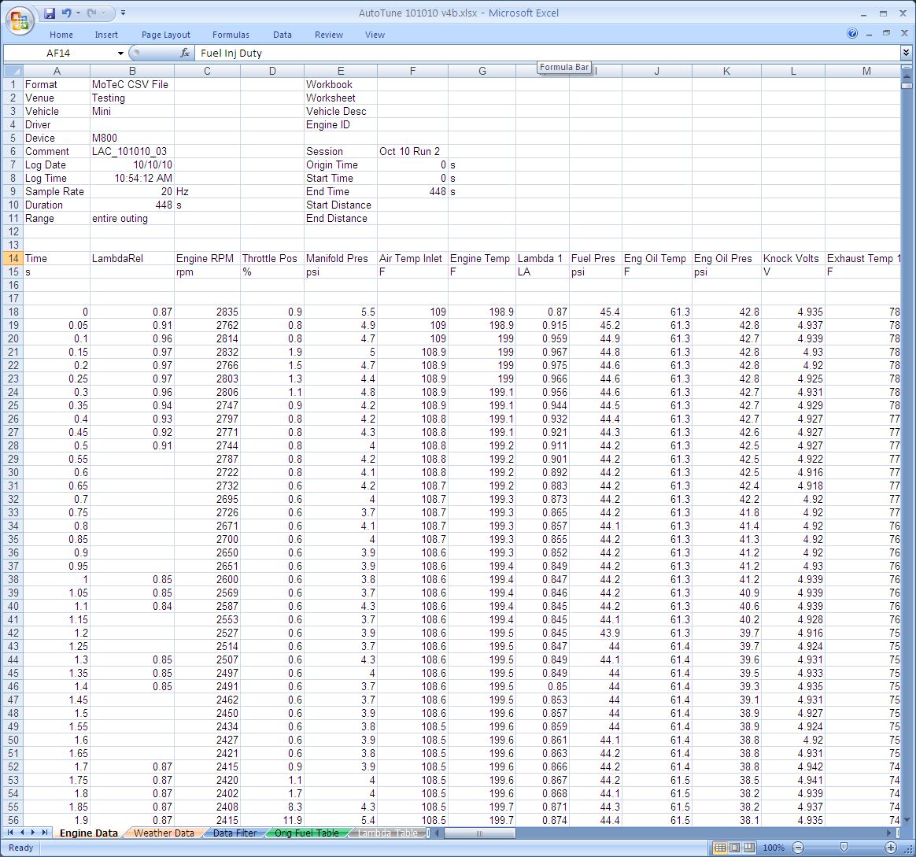Viewport: 916px width, 857px height.
Task: Open the Name Box dropdown
Action: (x=120, y=53)
